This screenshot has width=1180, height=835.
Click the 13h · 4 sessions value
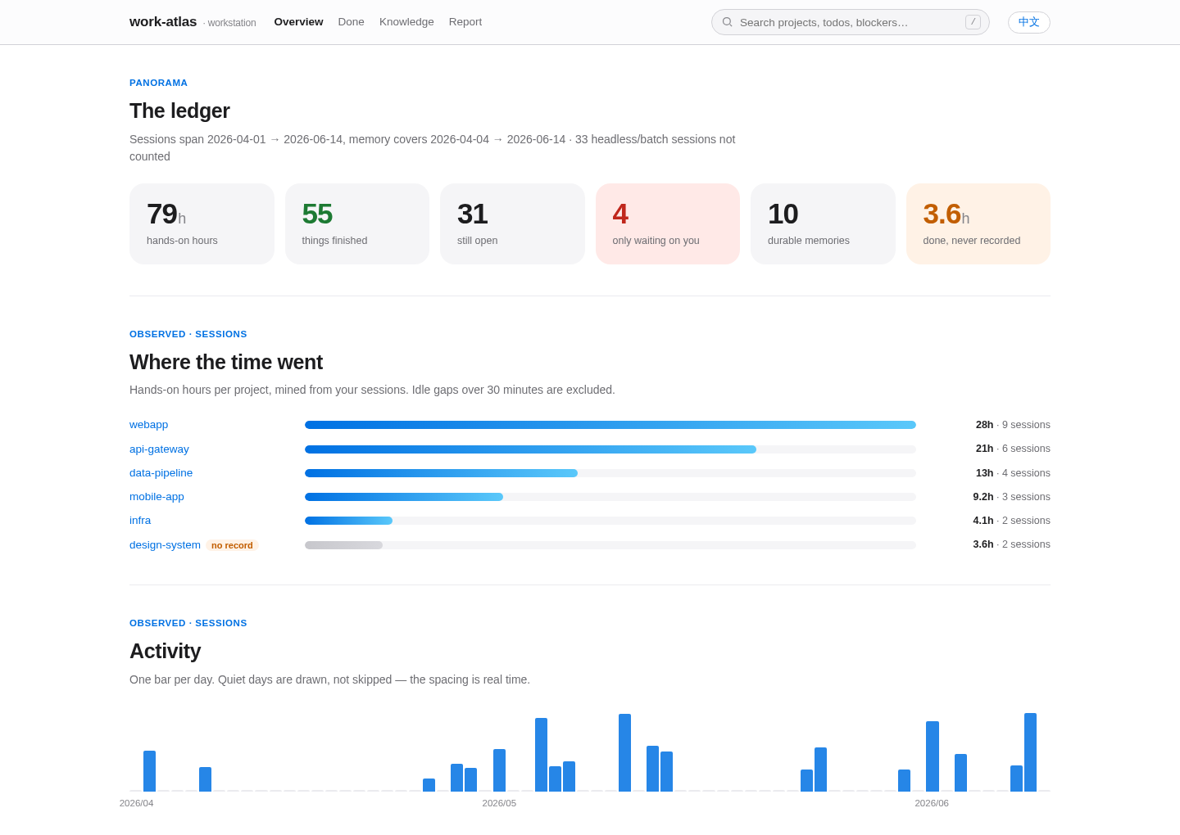click(x=1013, y=473)
